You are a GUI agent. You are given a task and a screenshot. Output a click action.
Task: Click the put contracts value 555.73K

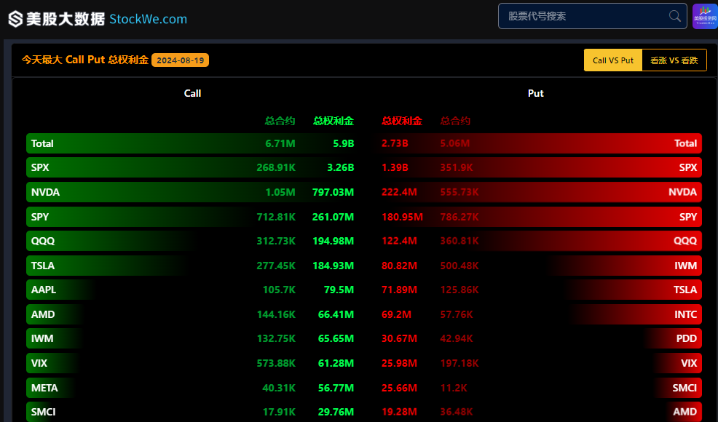tap(459, 192)
